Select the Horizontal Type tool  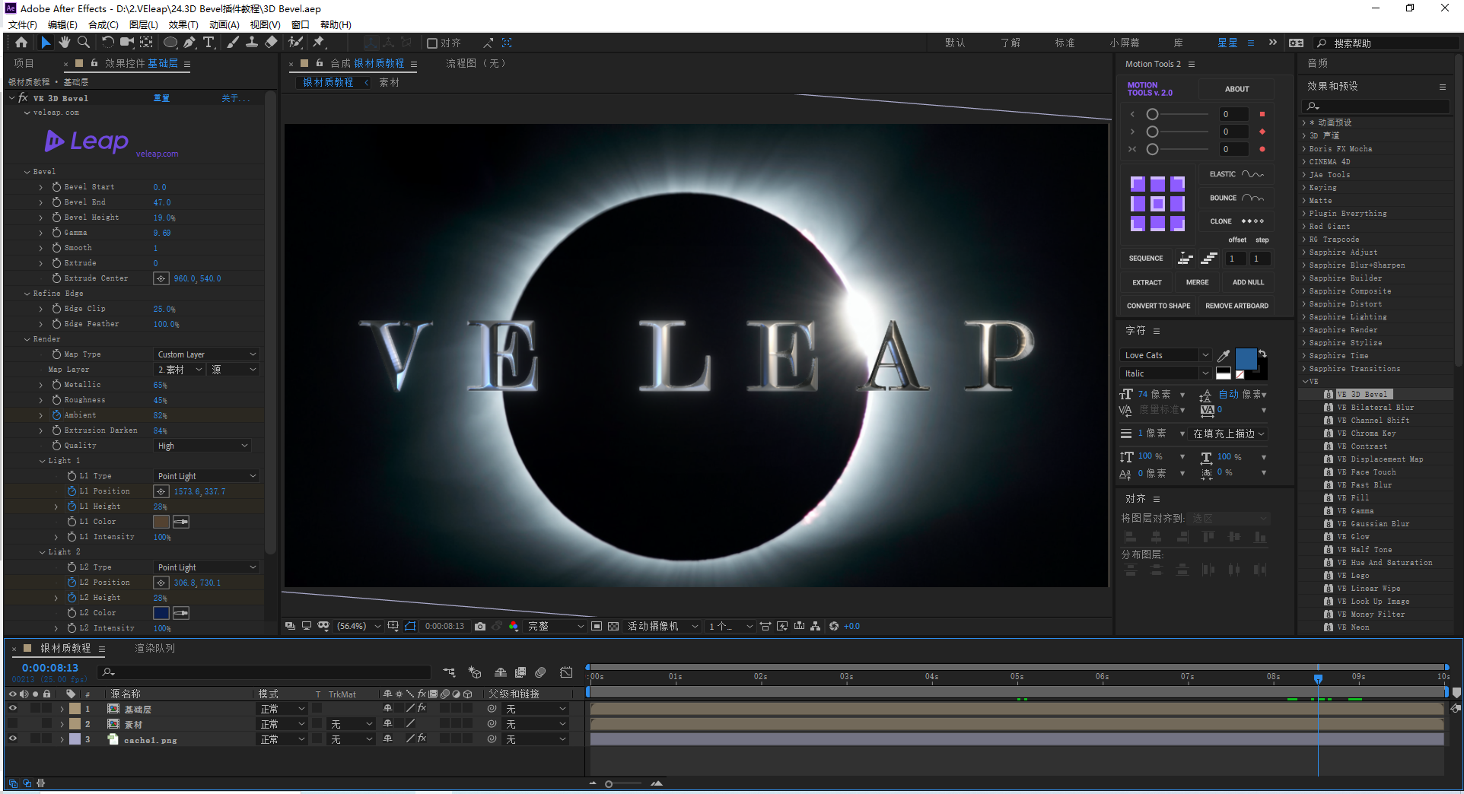click(x=208, y=43)
